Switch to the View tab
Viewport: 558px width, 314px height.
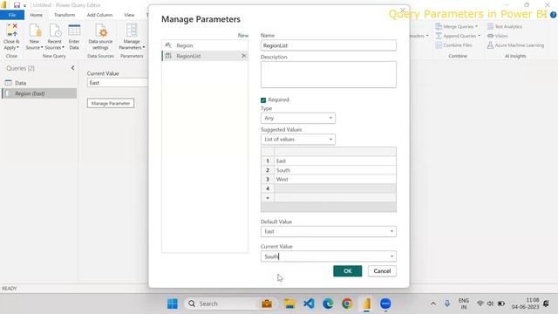coord(129,15)
